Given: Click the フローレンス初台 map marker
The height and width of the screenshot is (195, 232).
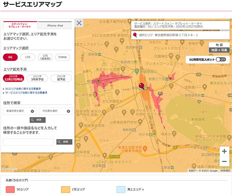Looking at the screenshot, I should 105,156.
